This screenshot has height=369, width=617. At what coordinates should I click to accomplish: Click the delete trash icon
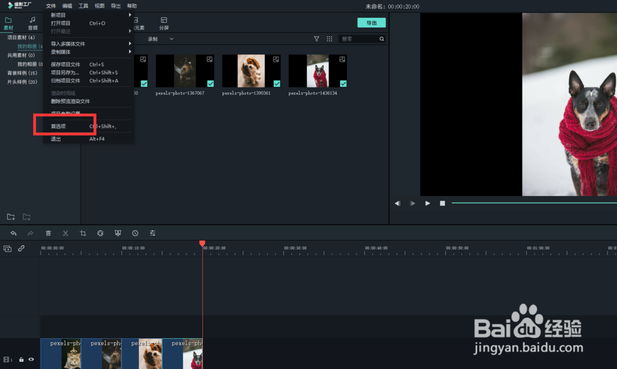click(48, 233)
